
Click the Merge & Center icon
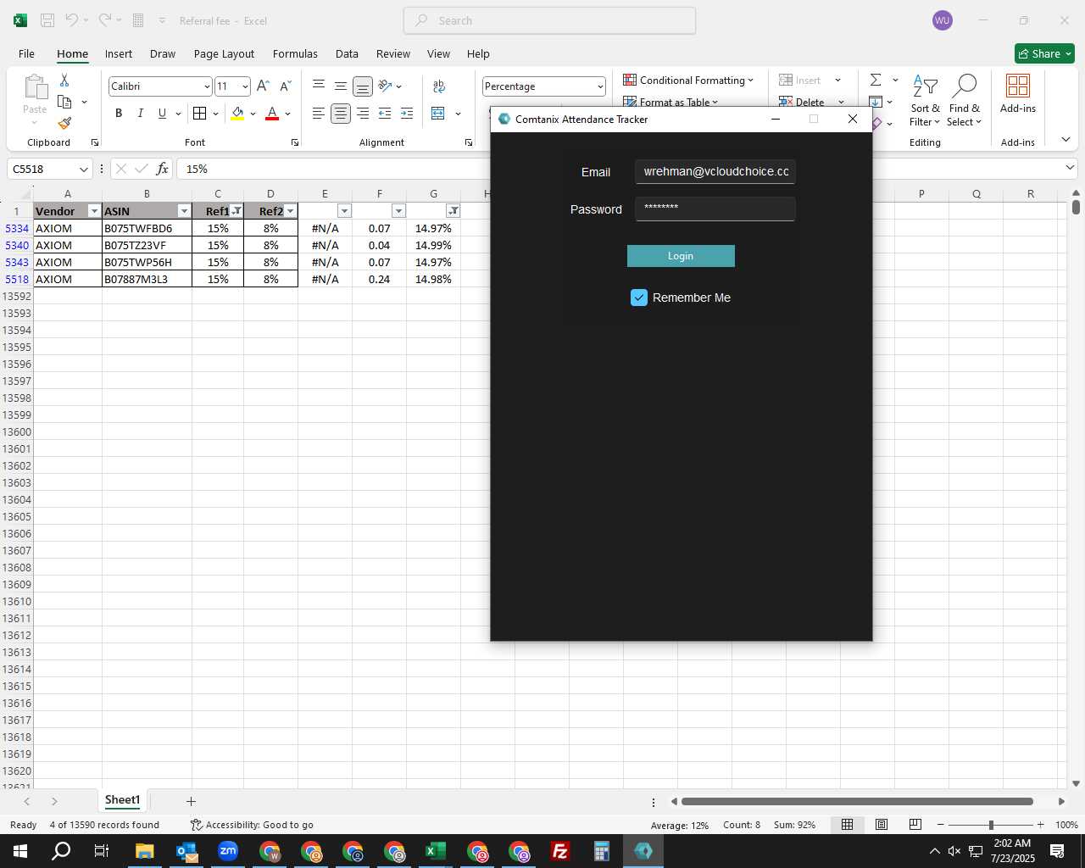pyautogui.click(x=438, y=114)
